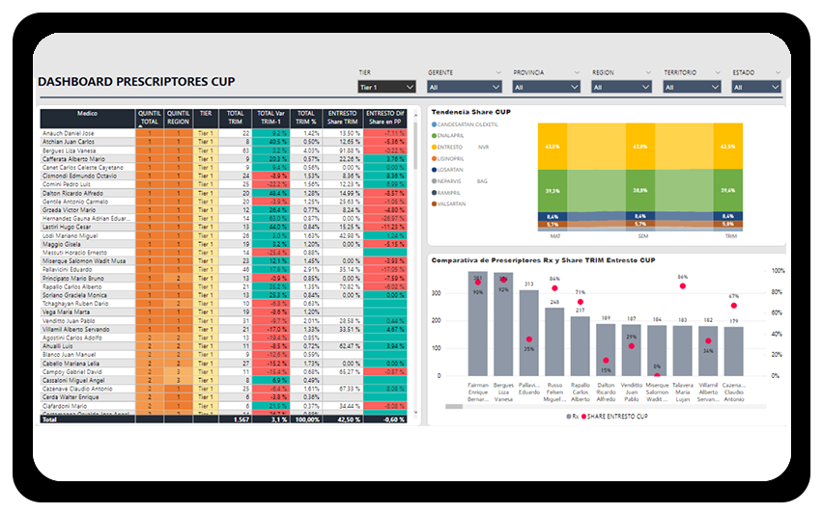Viewport: 823px width, 514px height.
Task: Click the QUINTIL REGION column header
Action: (x=179, y=118)
